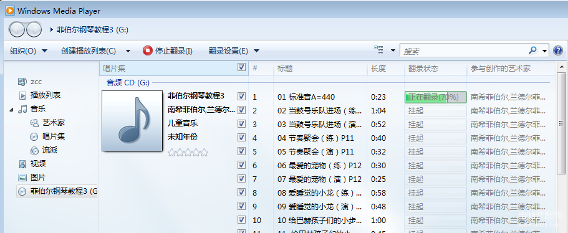The height and width of the screenshot is (233, 568).
Task: Click inside the 搜索 search field
Action: tap(464, 51)
